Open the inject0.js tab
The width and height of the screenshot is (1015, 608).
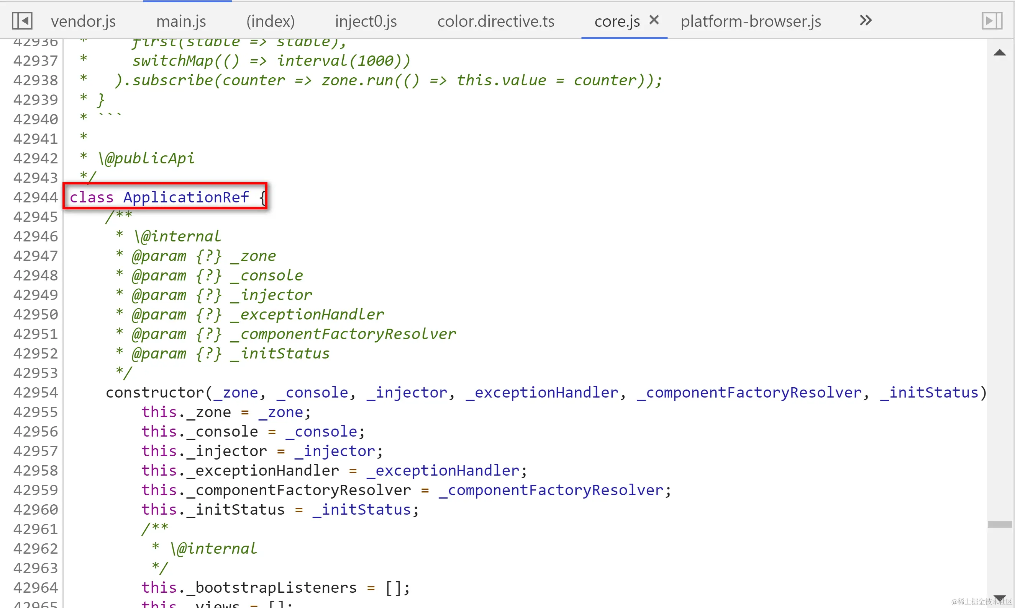coord(366,21)
